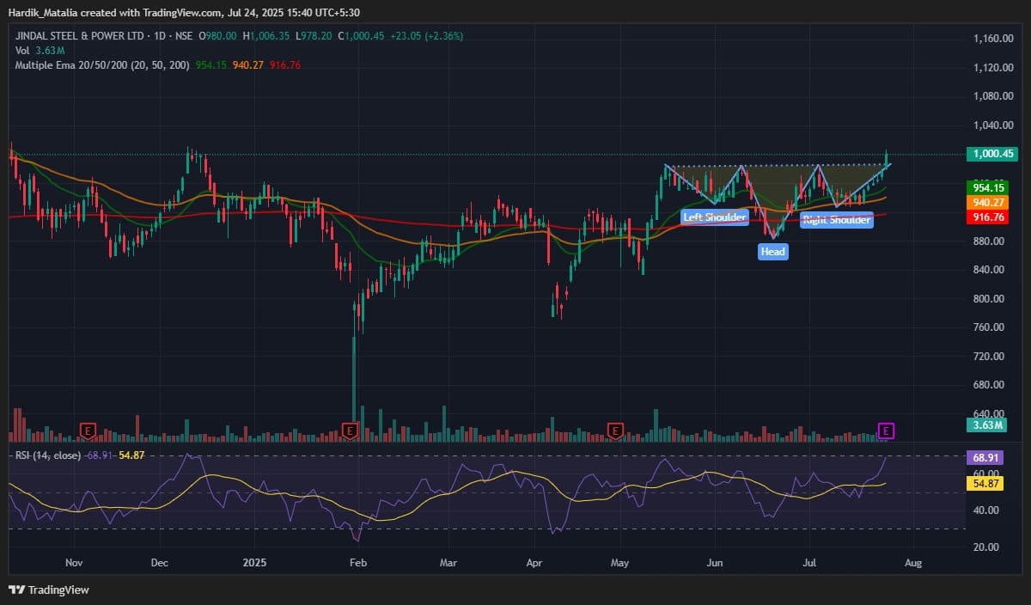This screenshot has width=1031, height=605.
Task: Click the earnings marker near November
Action: (87, 430)
